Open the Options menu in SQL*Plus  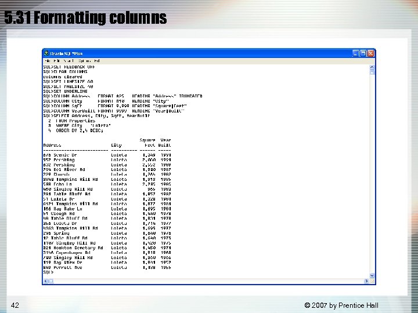pyautogui.click(x=85, y=61)
